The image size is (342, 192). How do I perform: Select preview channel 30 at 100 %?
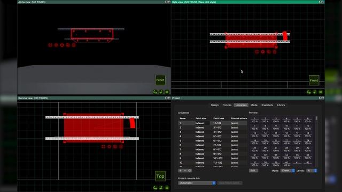(308, 149)
